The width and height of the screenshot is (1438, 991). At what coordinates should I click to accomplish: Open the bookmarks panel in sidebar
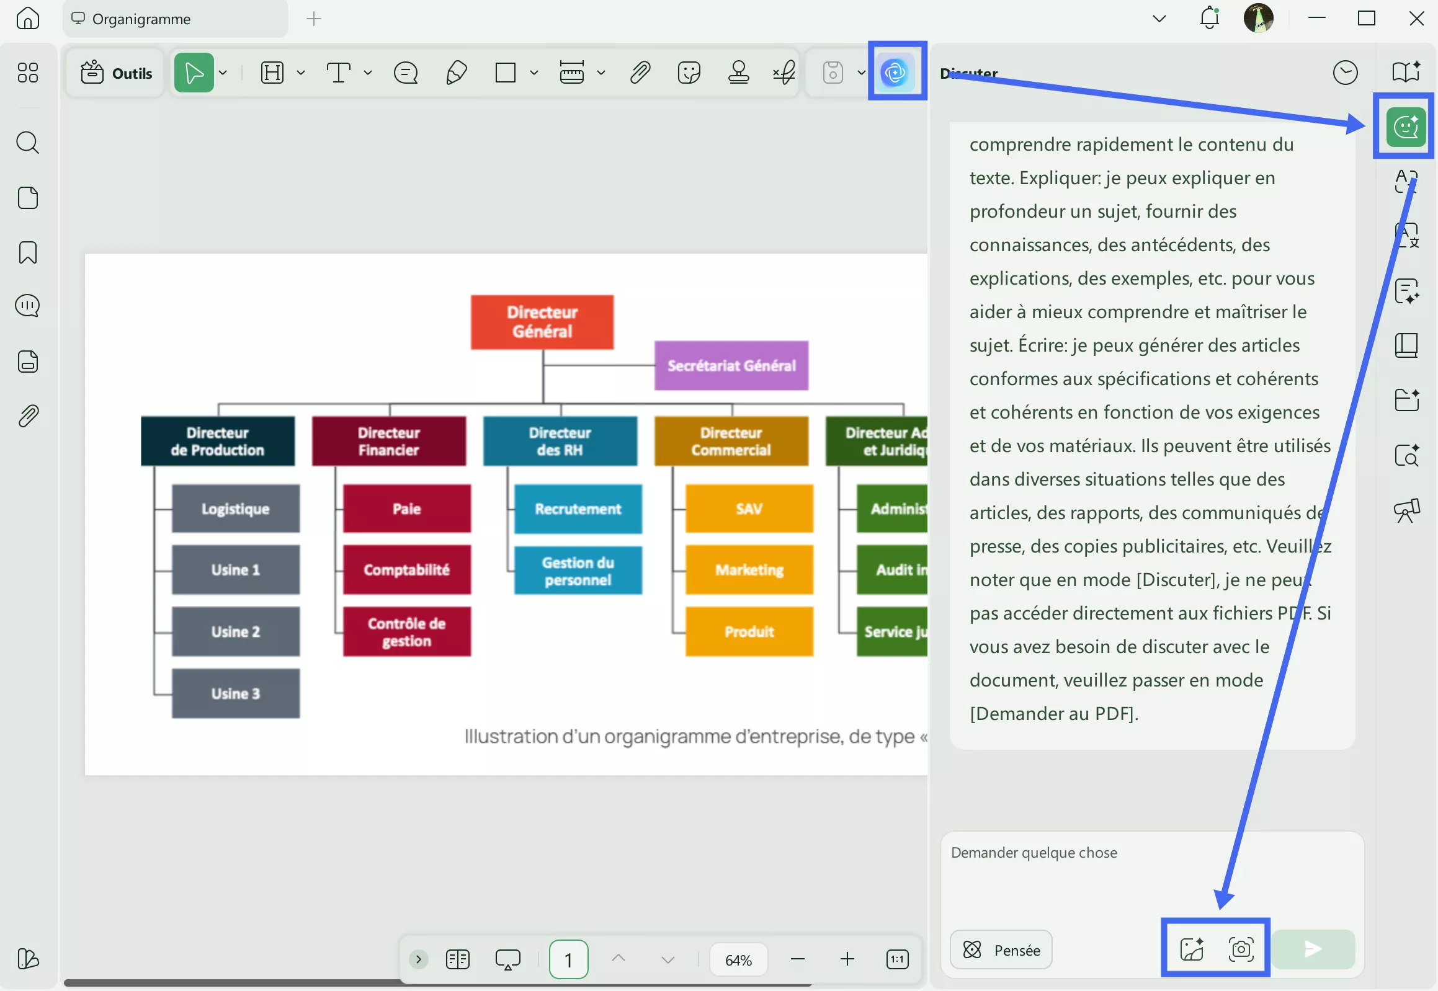click(28, 252)
